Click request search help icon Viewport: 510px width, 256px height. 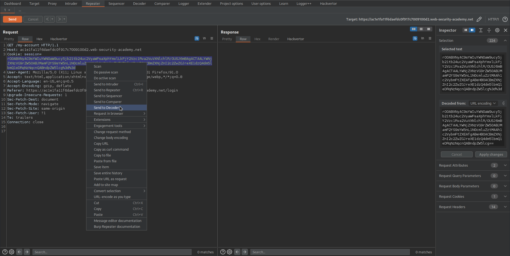[x=5, y=252]
